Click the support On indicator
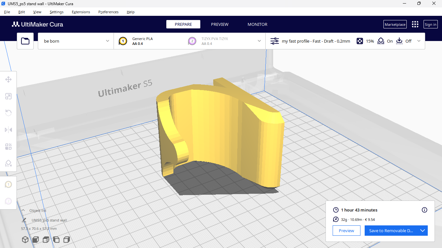Viewport: 442px width, 248px height. (385, 41)
